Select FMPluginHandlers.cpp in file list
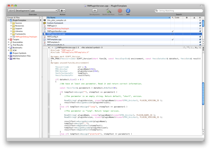211x150 pixels. point(57,31)
